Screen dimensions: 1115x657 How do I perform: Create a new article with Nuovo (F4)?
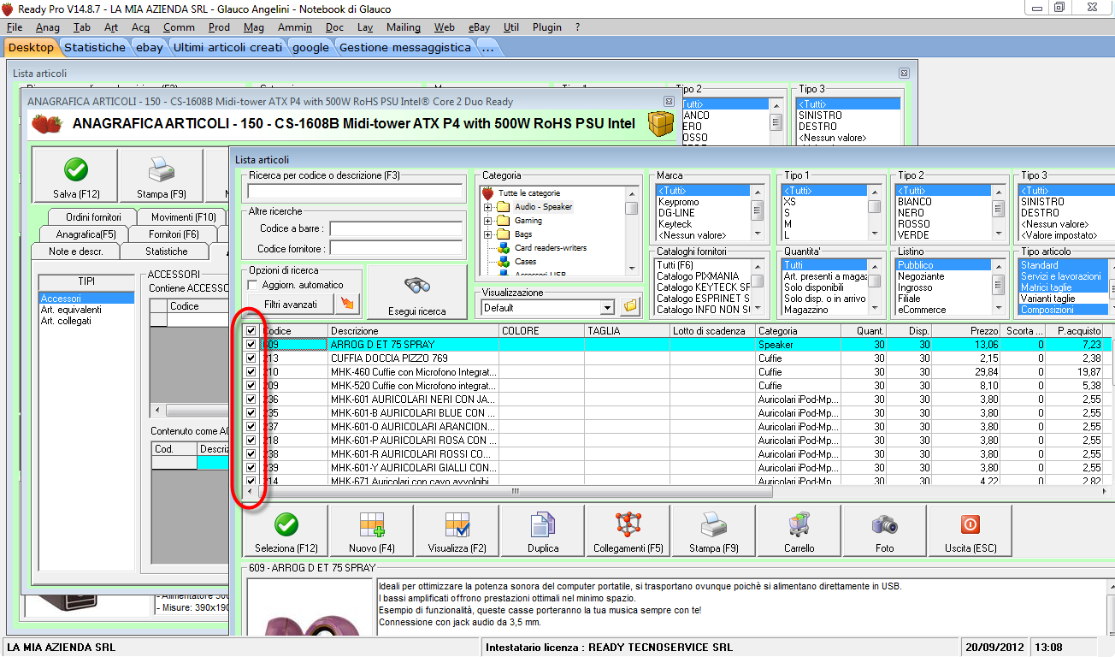[x=372, y=531]
